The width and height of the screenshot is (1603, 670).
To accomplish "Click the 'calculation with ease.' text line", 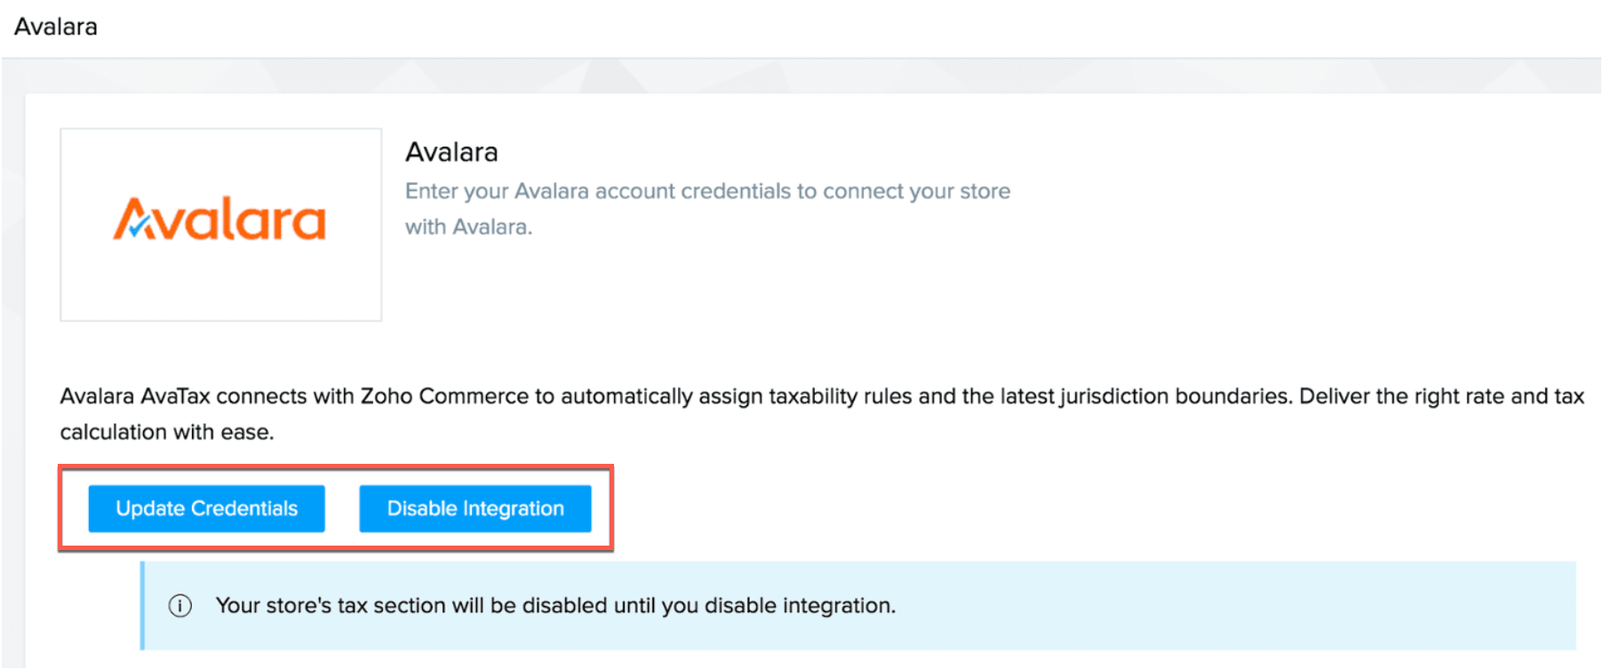I will pos(167,432).
